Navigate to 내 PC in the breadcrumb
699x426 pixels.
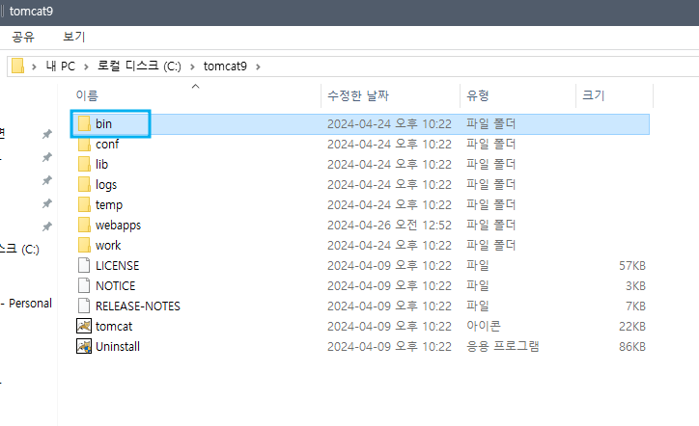60,67
